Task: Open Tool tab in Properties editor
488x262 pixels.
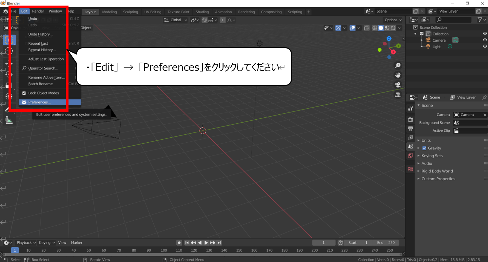Action: (410, 109)
